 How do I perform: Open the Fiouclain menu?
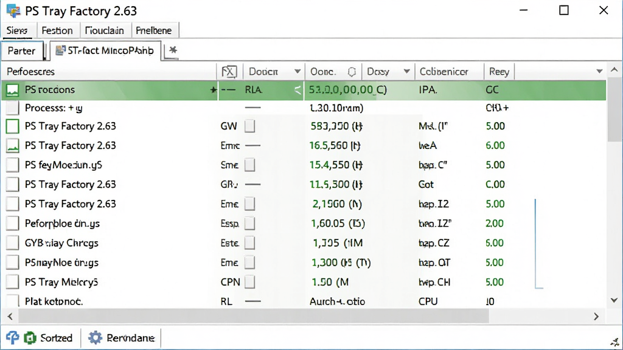105,30
